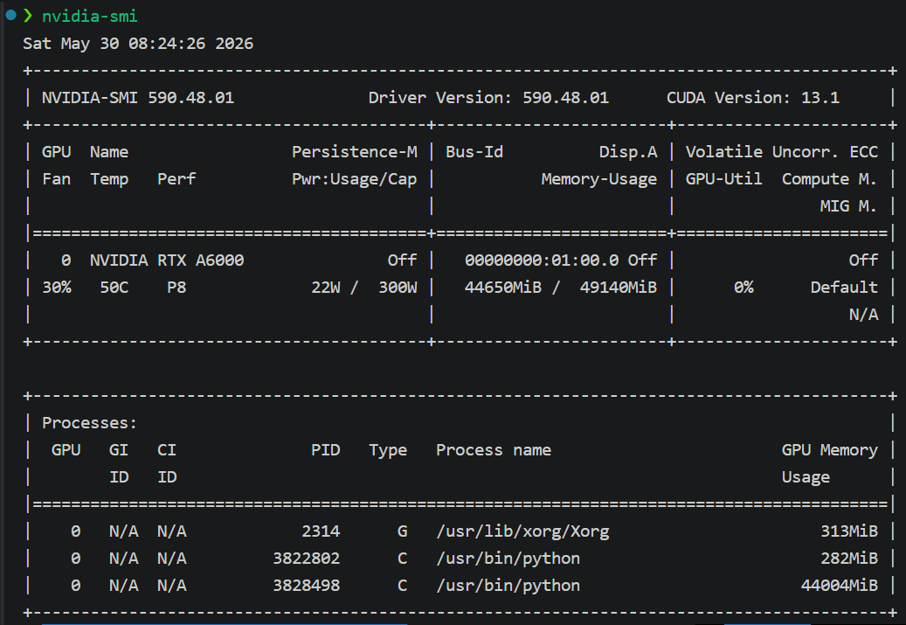The image size is (906, 625).
Task: Click the performance state 'P8'
Action: (x=176, y=288)
